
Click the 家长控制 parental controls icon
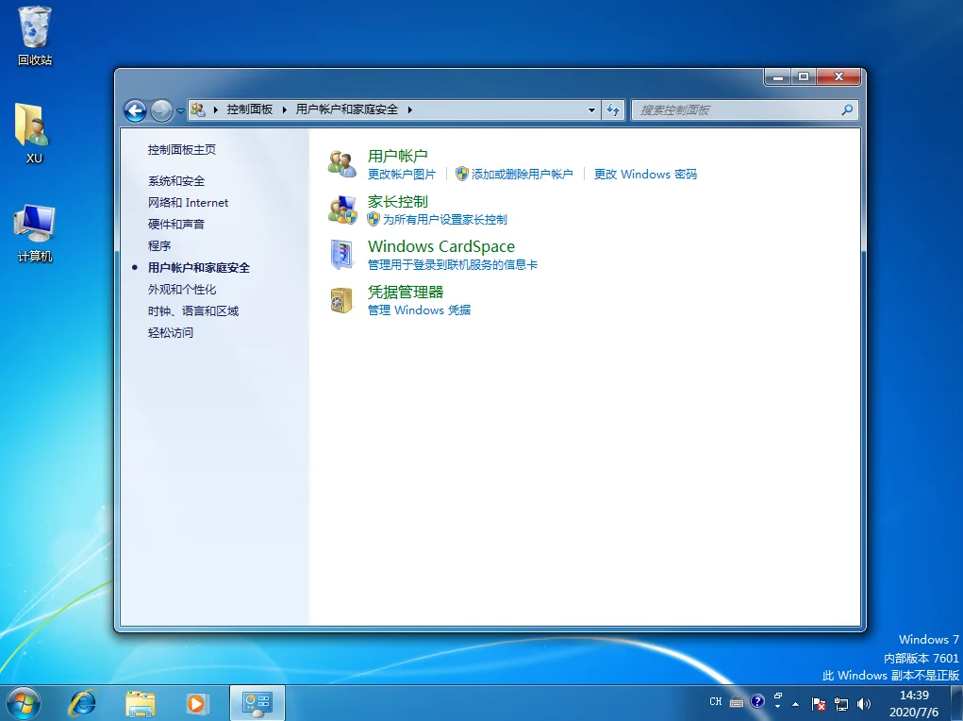[x=340, y=209]
